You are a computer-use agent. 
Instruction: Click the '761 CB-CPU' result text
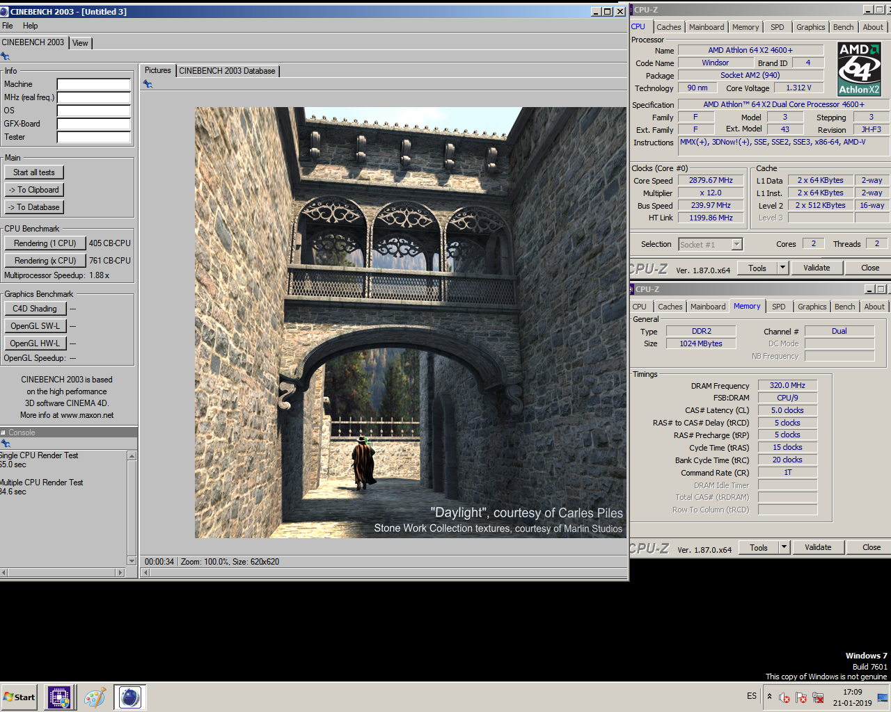pyautogui.click(x=109, y=261)
